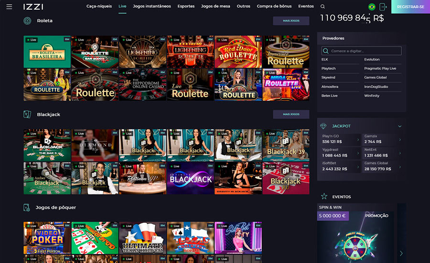Viewport: 430px width, 263px height.
Task: Open Mega Fire Blaze Roulette Live
Action: [x=286, y=85]
